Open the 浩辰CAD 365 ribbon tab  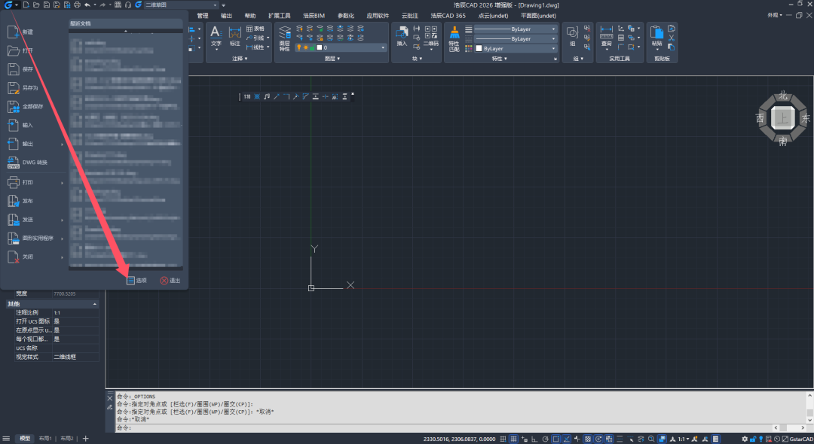[448, 16]
